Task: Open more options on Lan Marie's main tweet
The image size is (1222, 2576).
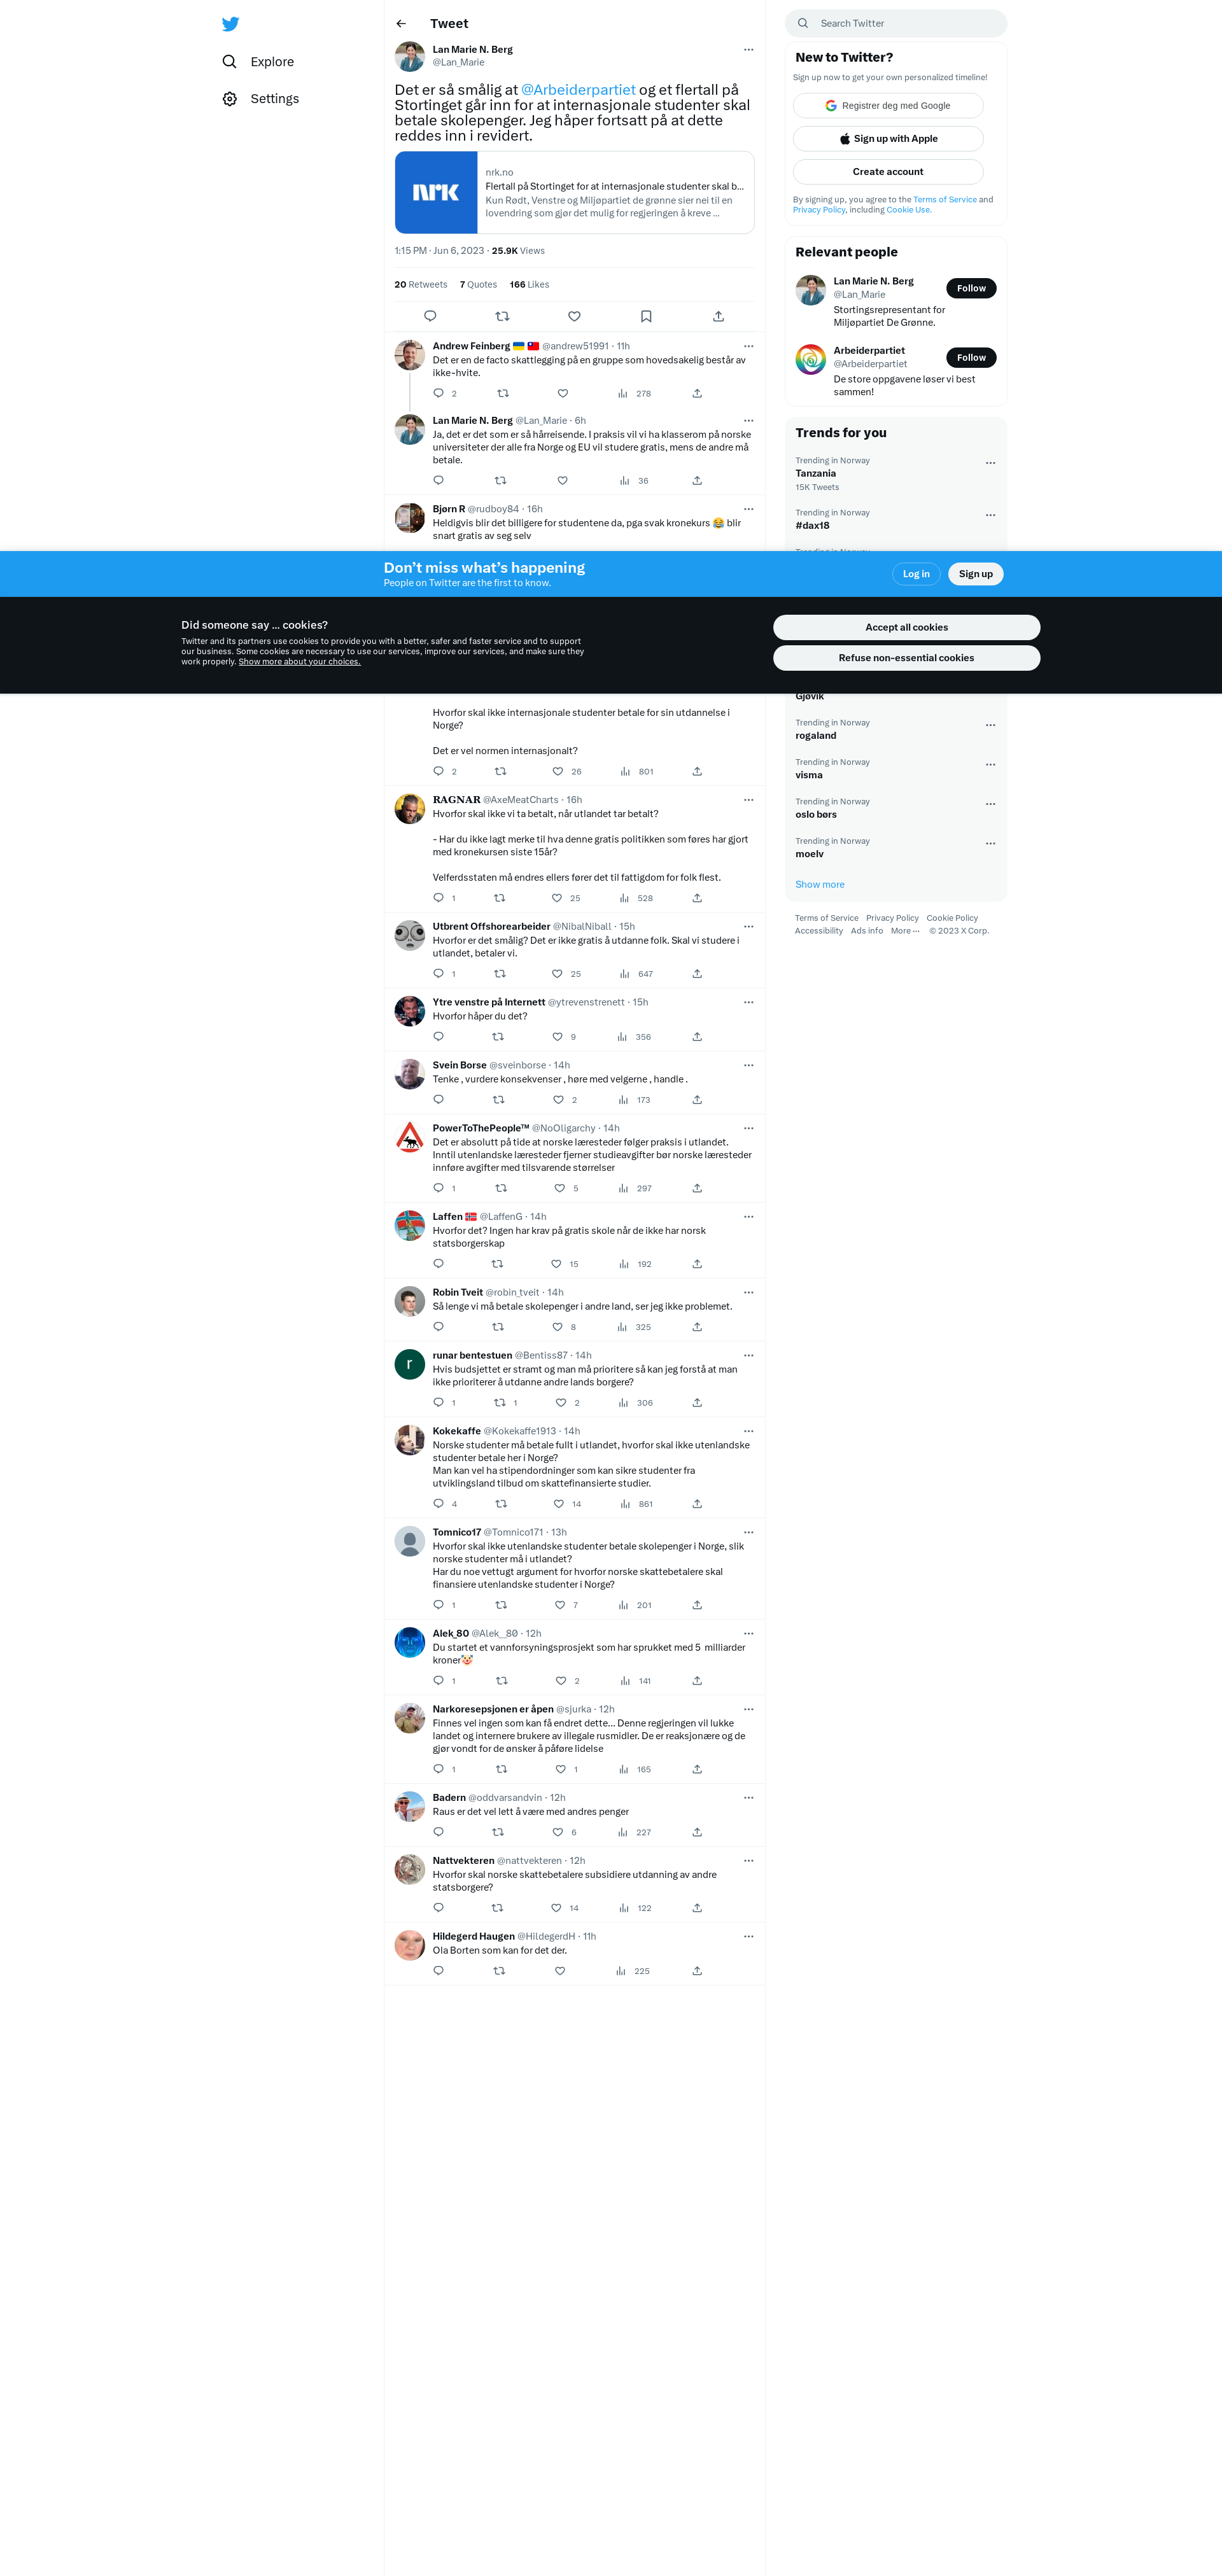Action: pyautogui.click(x=748, y=49)
